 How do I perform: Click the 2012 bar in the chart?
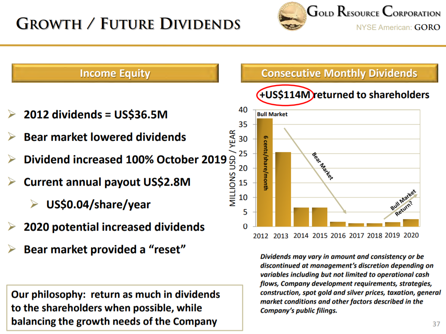264,172
